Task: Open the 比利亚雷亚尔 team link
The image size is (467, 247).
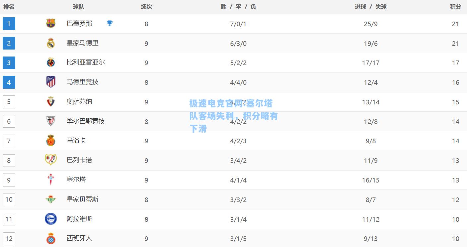Action: 86,62
